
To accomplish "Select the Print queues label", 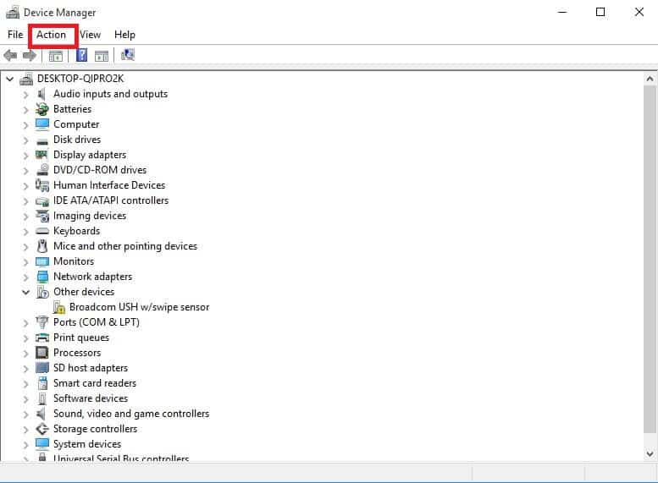I will pyautogui.click(x=81, y=338).
